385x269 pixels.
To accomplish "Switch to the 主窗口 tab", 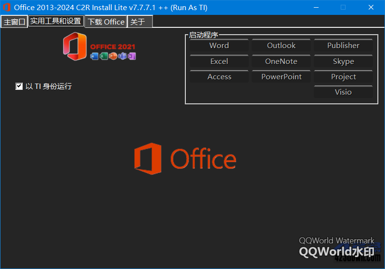I will tap(14, 22).
